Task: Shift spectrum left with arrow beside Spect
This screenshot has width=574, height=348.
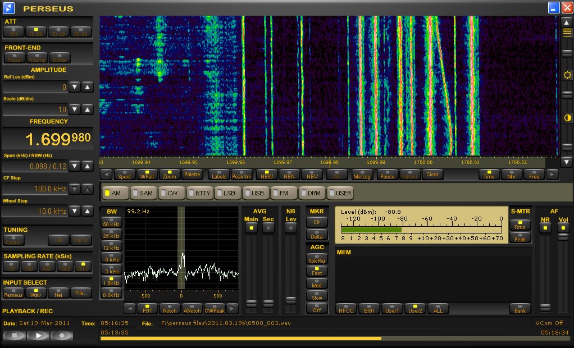Action: click(x=106, y=175)
